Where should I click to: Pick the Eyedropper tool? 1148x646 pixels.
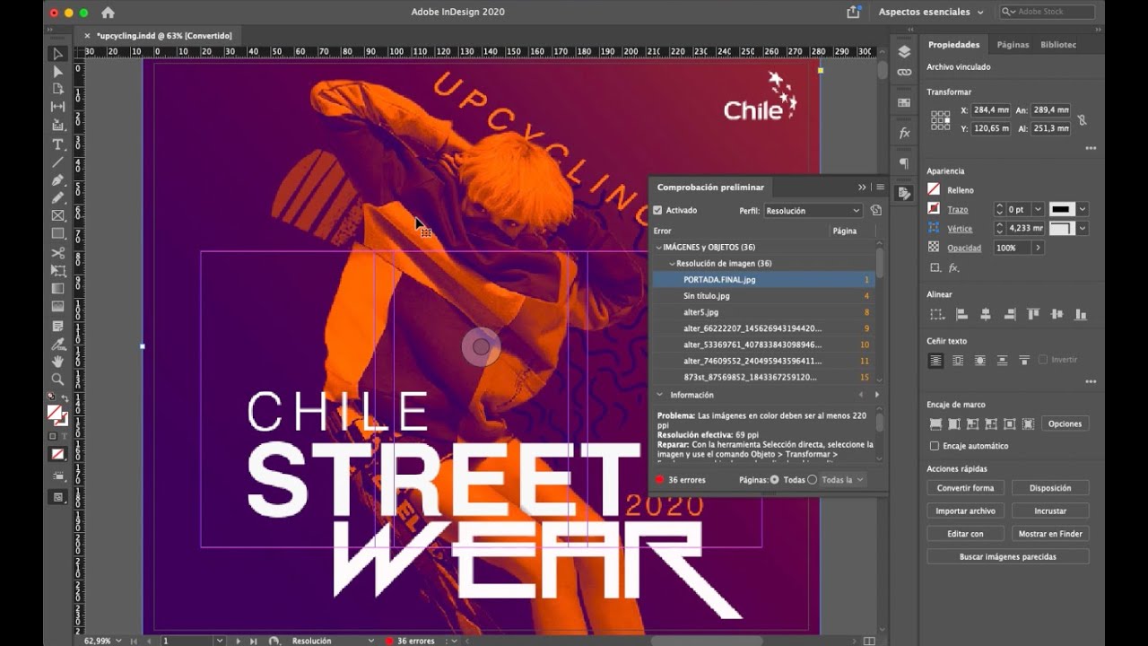(x=58, y=344)
